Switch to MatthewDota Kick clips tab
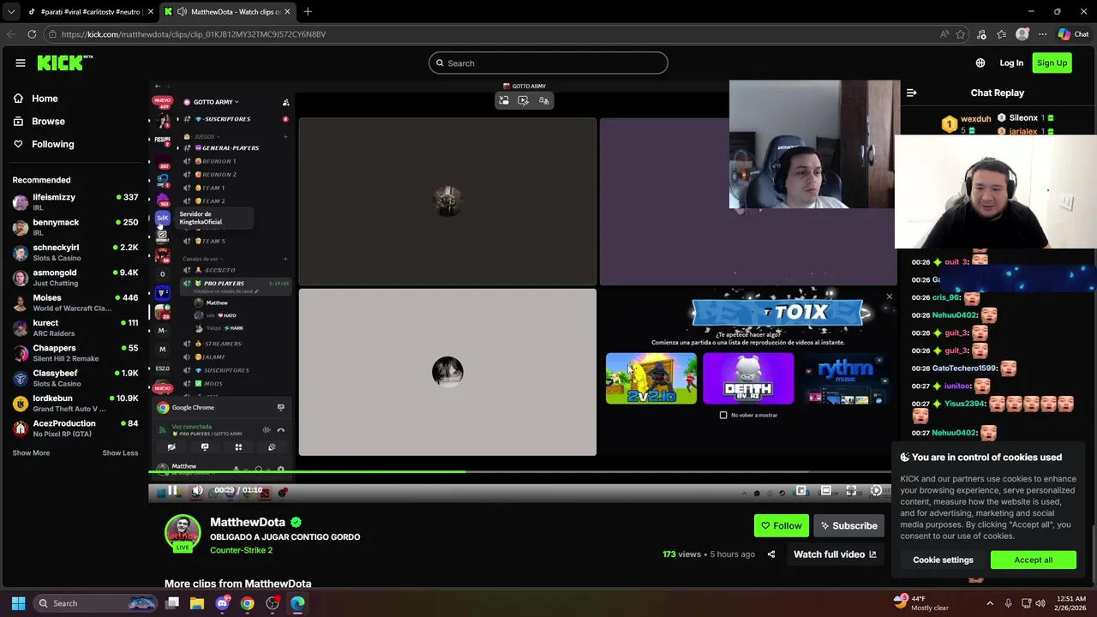Viewport: 1097px width, 617px height. [227, 11]
